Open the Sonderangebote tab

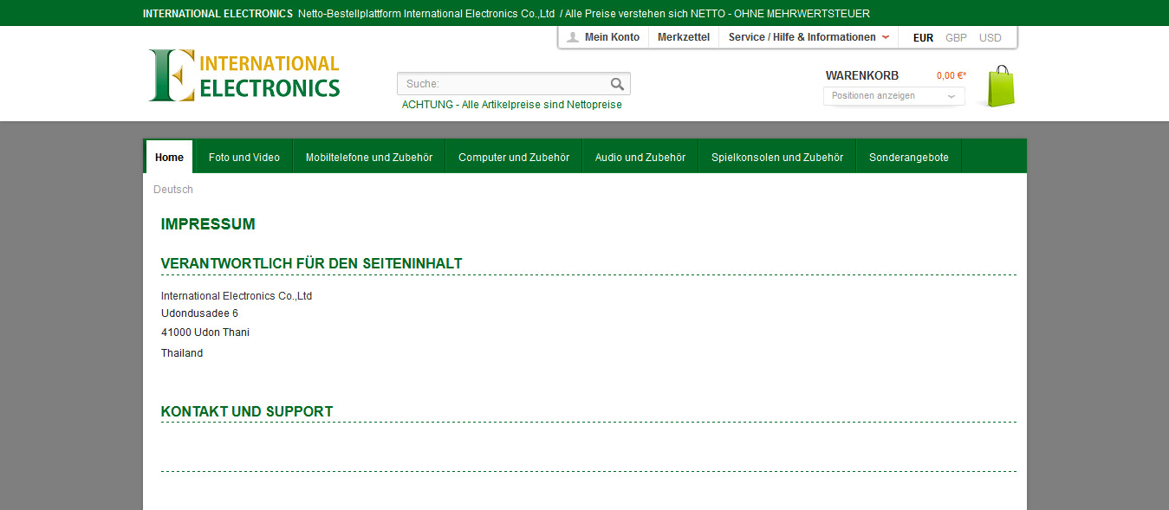pyautogui.click(x=909, y=157)
